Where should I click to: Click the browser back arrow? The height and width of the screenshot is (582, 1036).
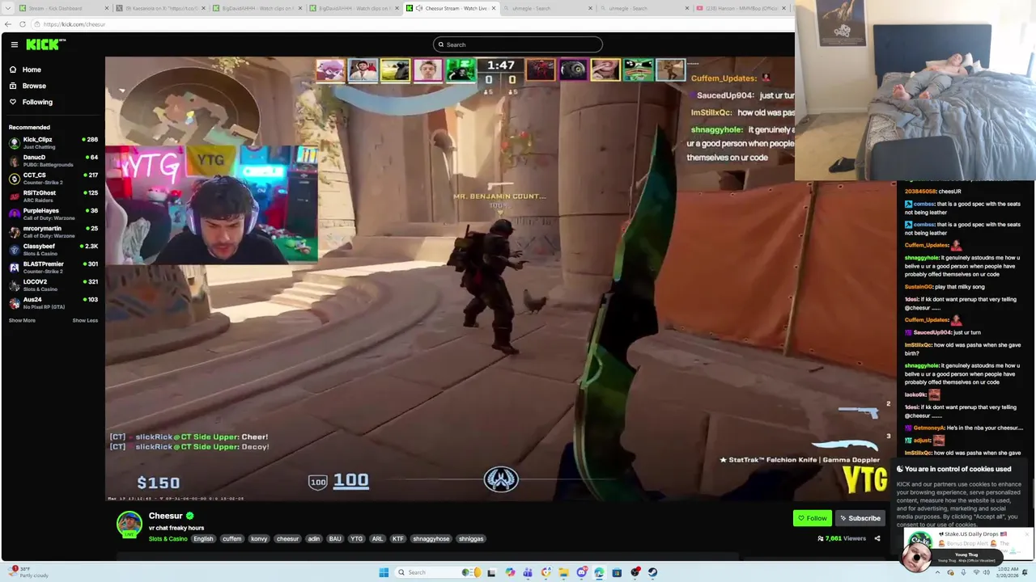click(7, 24)
